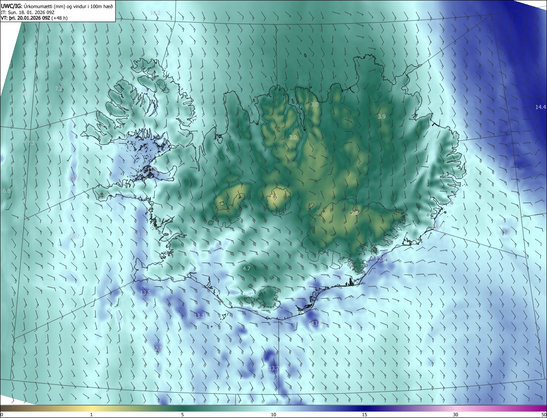The image size is (547, 418).
Task: Pick the 13.5 value label
Action: pyautogui.click(x=145, y=292)
